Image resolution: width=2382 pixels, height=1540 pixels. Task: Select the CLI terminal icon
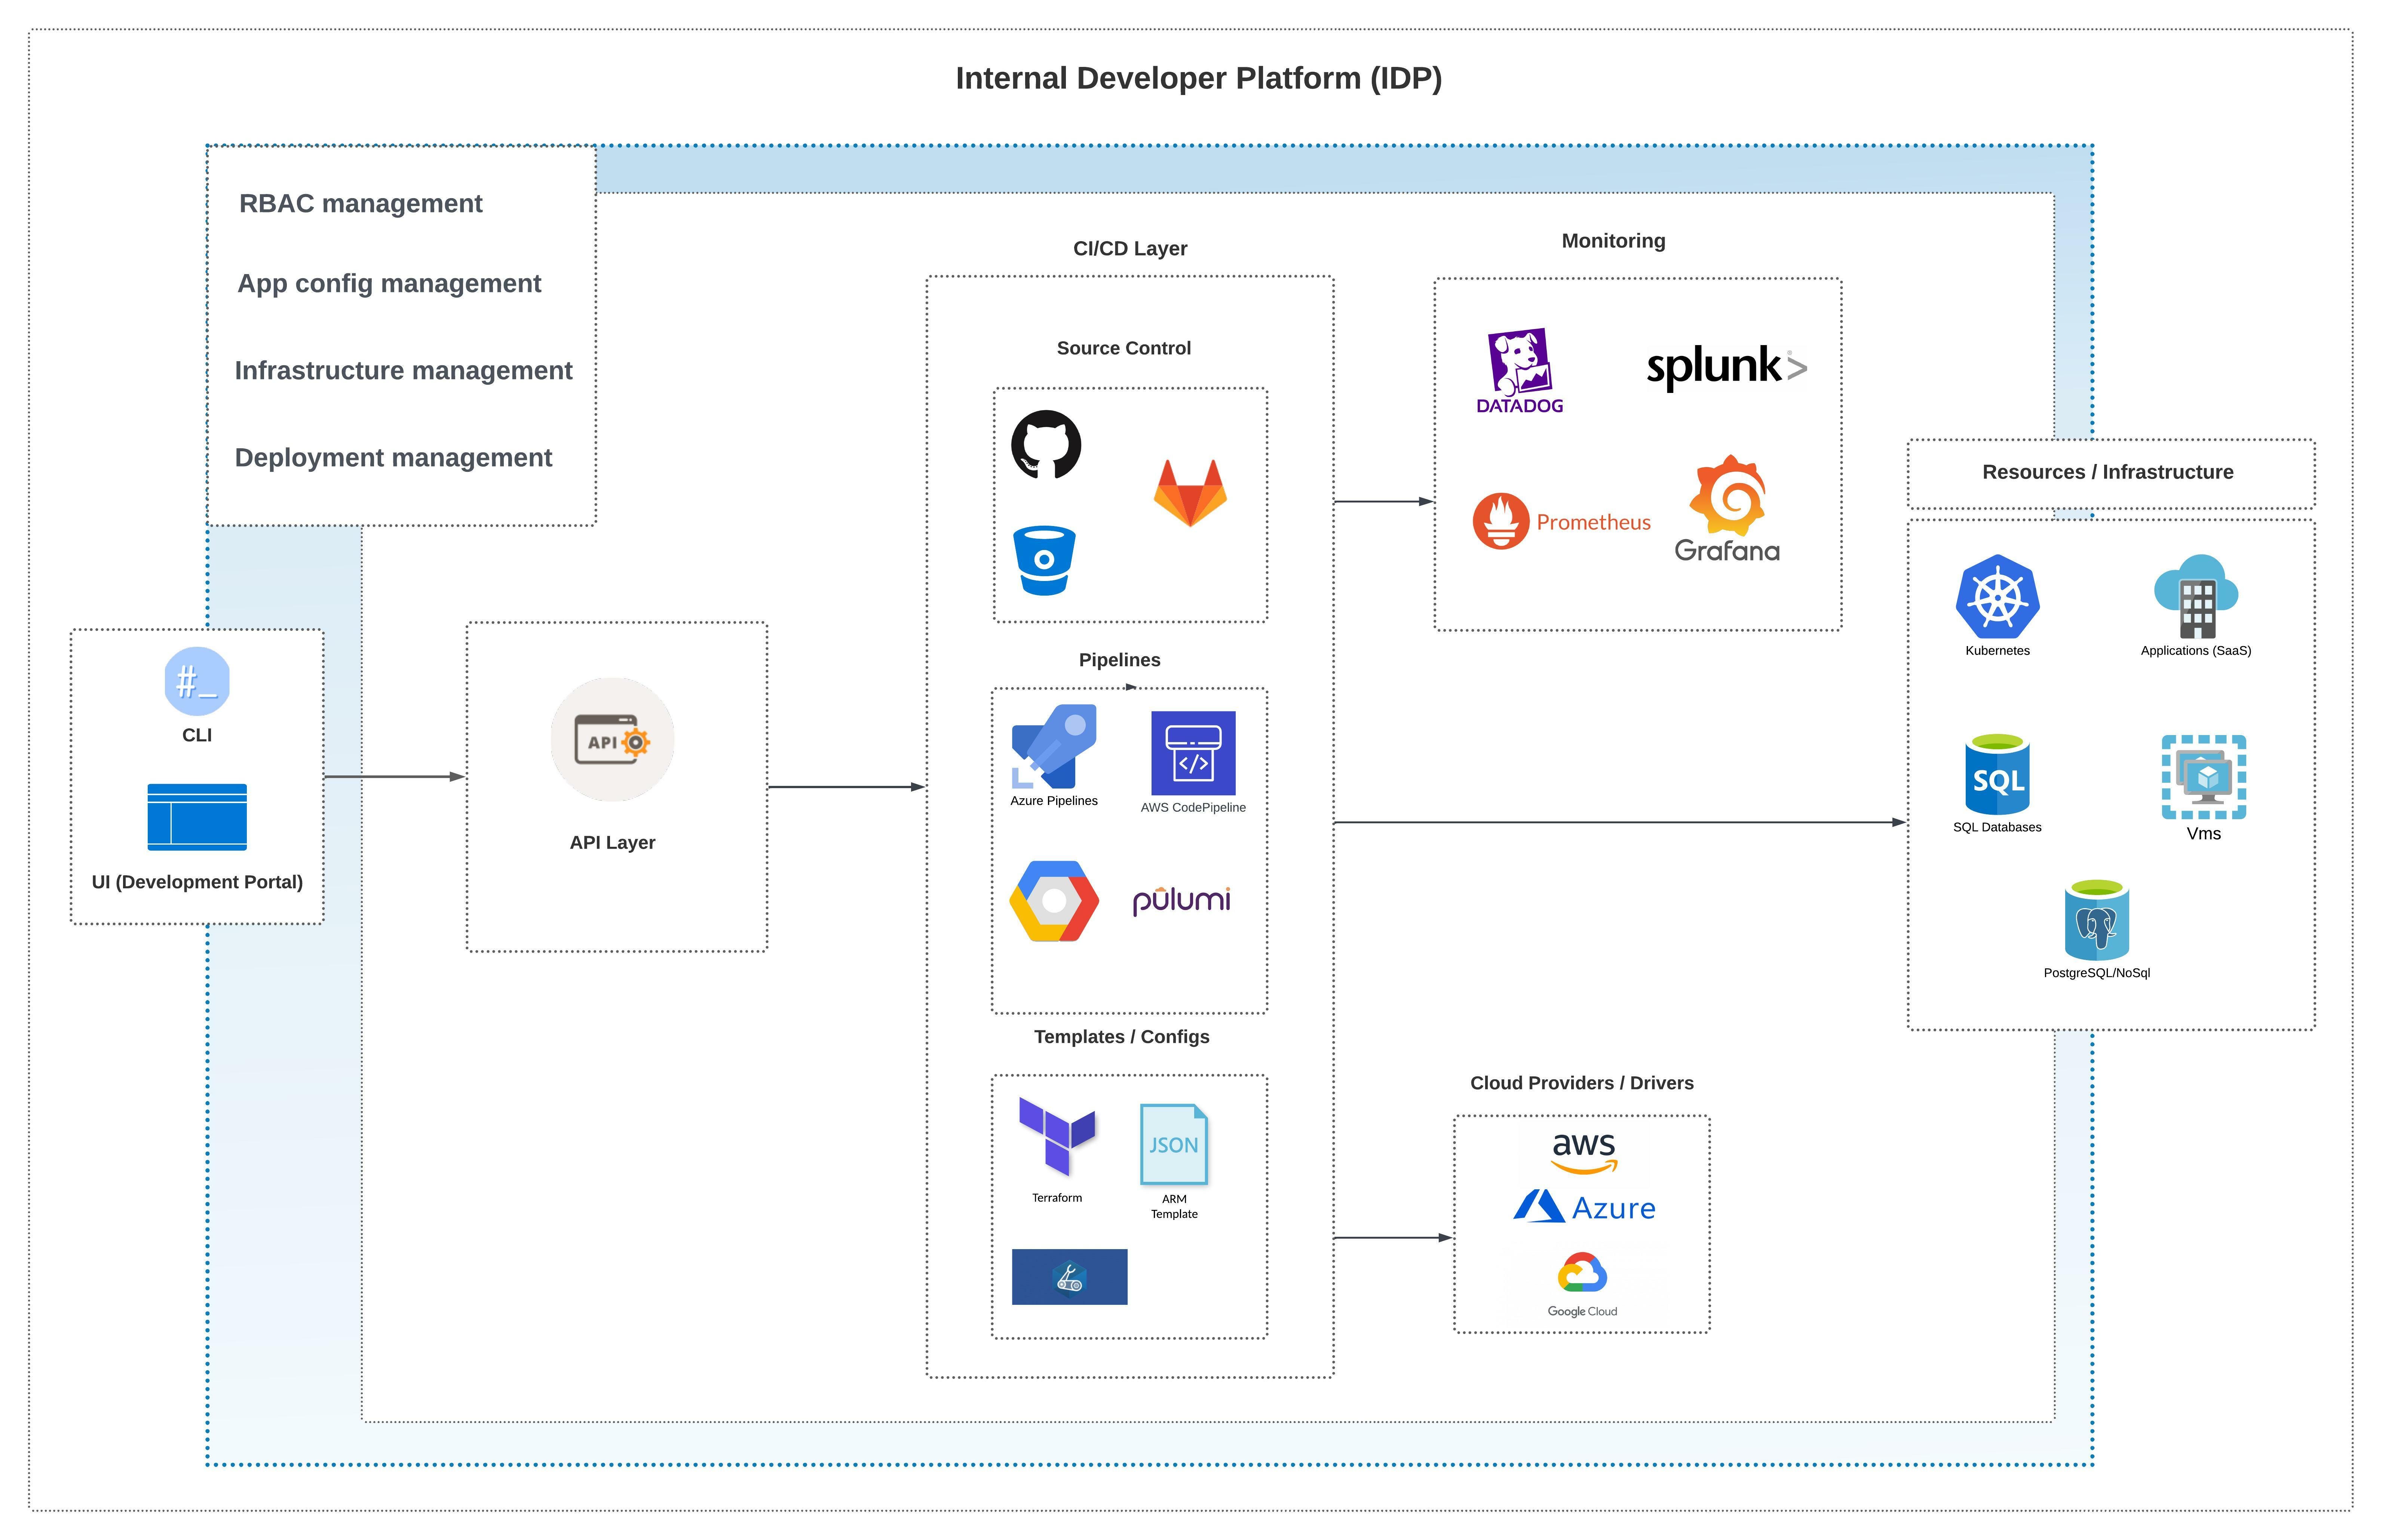pyautogui.click(x=197, y=681)
